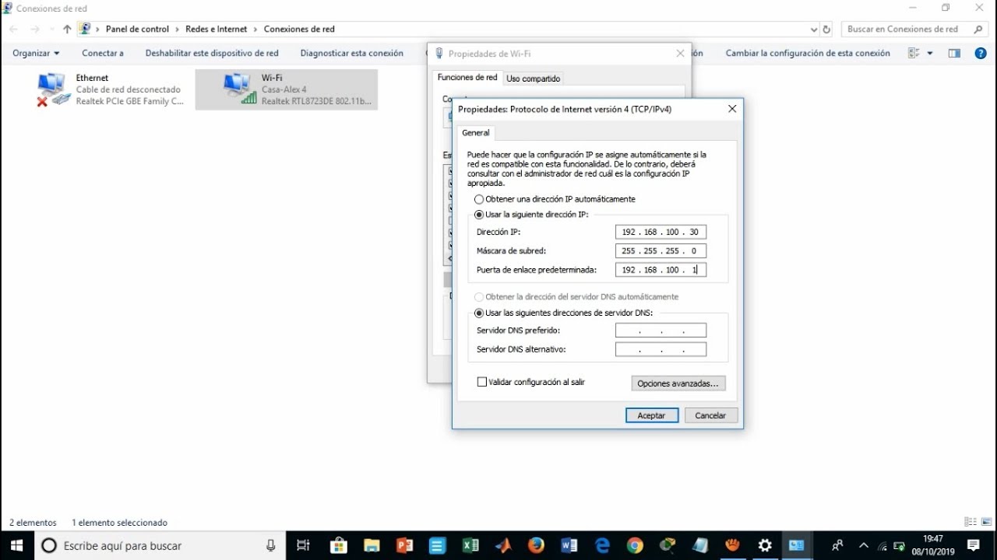Expand the view options dropdown arrow
The width and height of the screenshot is (997, 560).
[930, 53]
